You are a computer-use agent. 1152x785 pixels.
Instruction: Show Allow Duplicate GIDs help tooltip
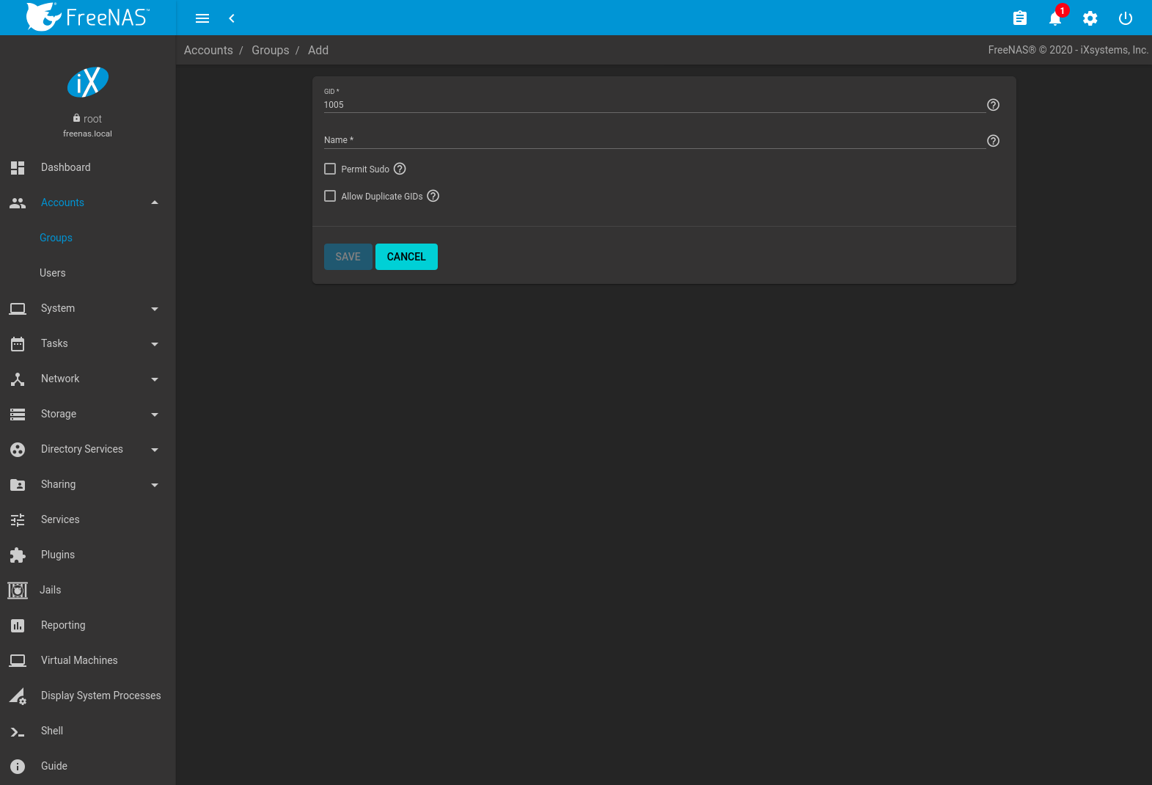point(433,196)
